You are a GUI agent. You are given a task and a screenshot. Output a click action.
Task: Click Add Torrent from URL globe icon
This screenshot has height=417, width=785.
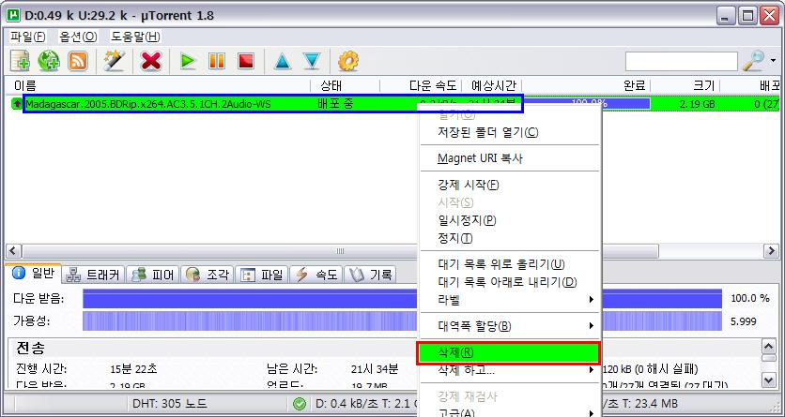(49, 62)
